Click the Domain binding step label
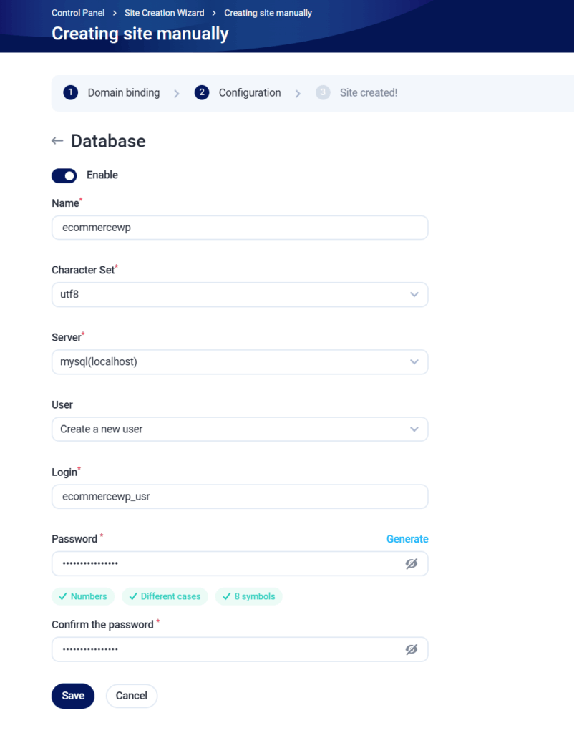This screenshot has width=574, height=733. 124,92
